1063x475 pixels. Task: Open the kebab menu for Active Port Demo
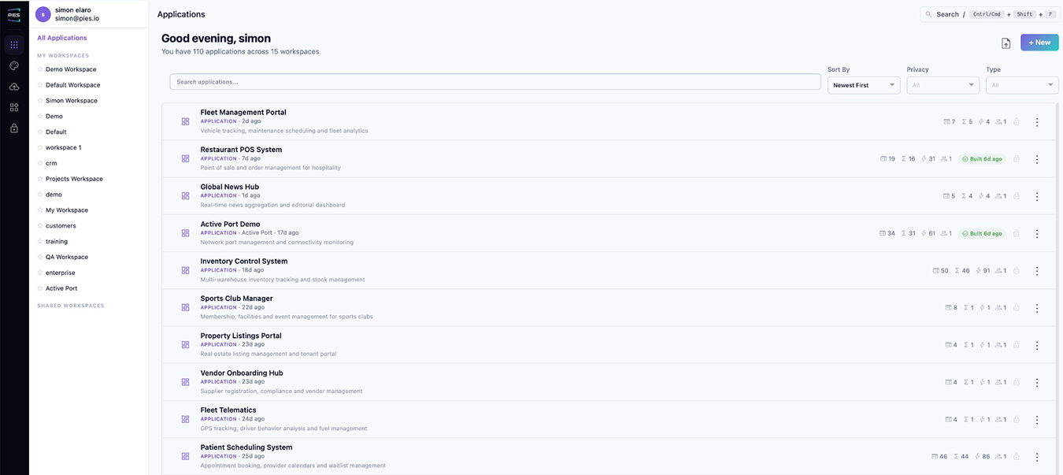click(1037, 234)
